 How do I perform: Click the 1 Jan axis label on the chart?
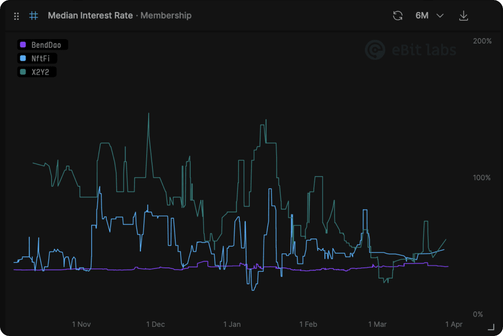232,324
